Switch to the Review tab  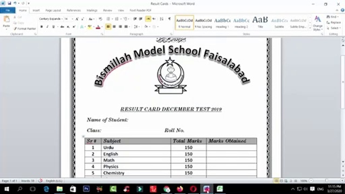click(x=108, y=10)
